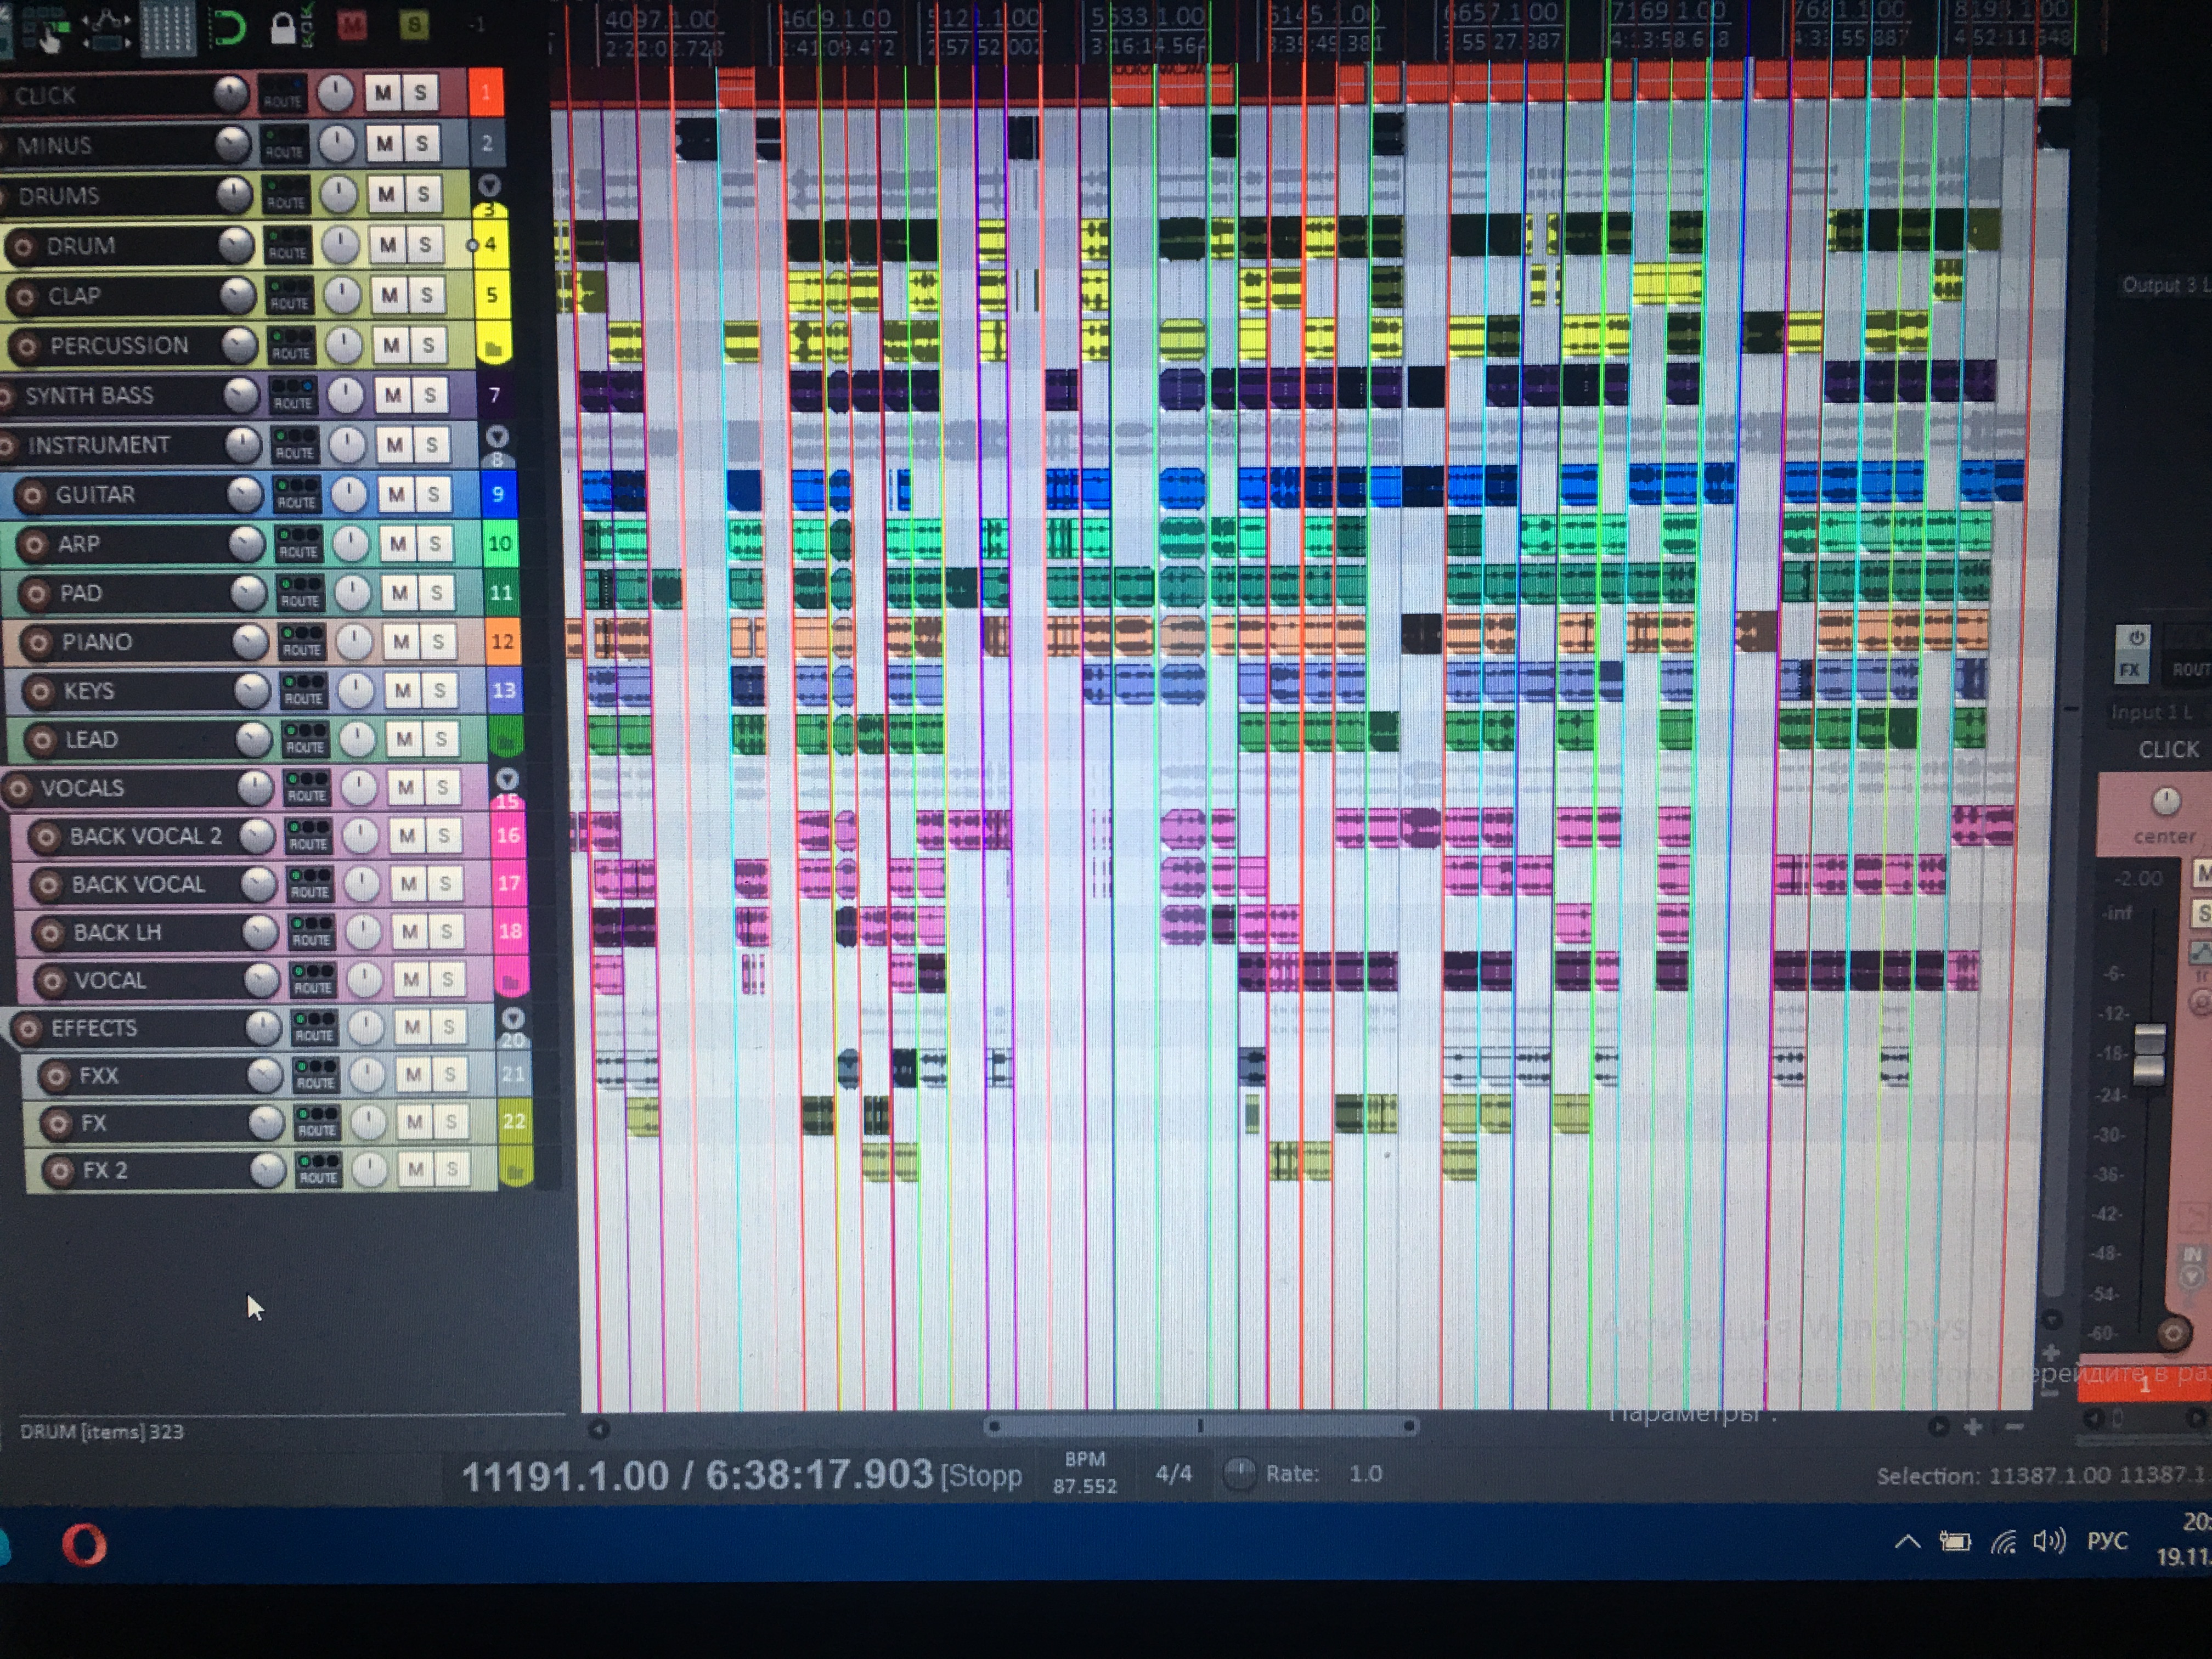Open ROUTE button on GUITAR track
Image resolution: width=2212 pixels, height=1659 pixels.
[297, 495]
